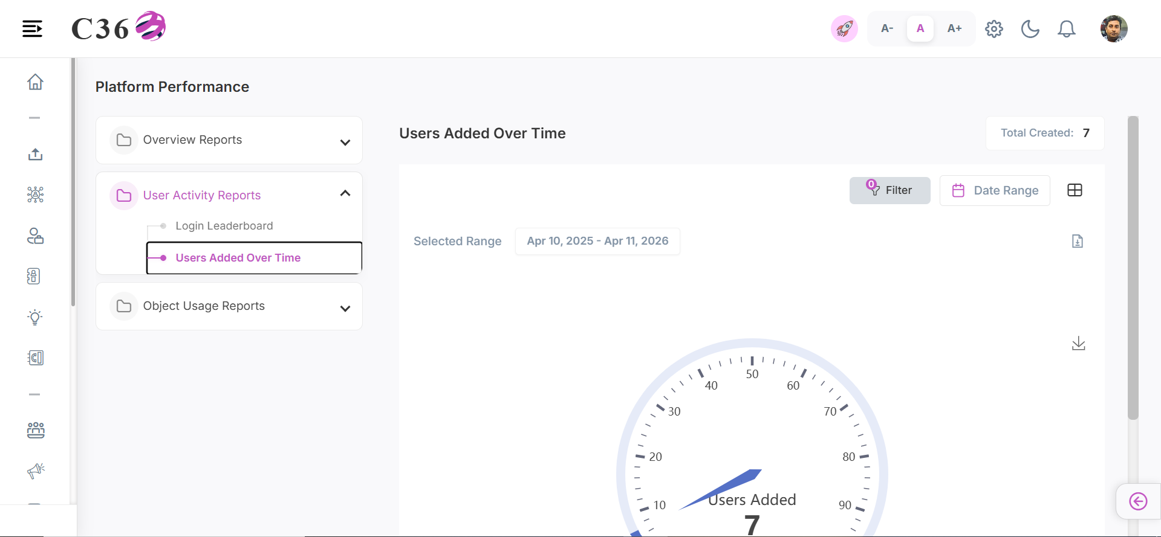Click the Overview Reports folder icon
This screenshot has height=537, width=1161.
[124, 140]
